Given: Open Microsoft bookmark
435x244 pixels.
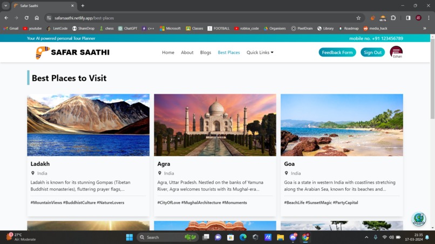Looking at the screenshot, I should click(170, 28).
